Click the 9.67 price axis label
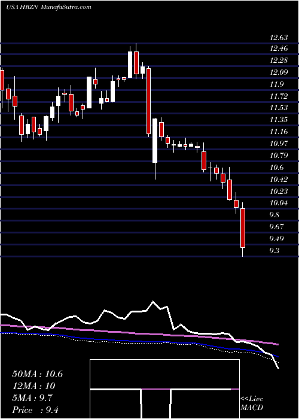299x419 pixels. pos(277,227)
